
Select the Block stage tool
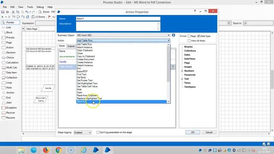[x=7, y=33]
